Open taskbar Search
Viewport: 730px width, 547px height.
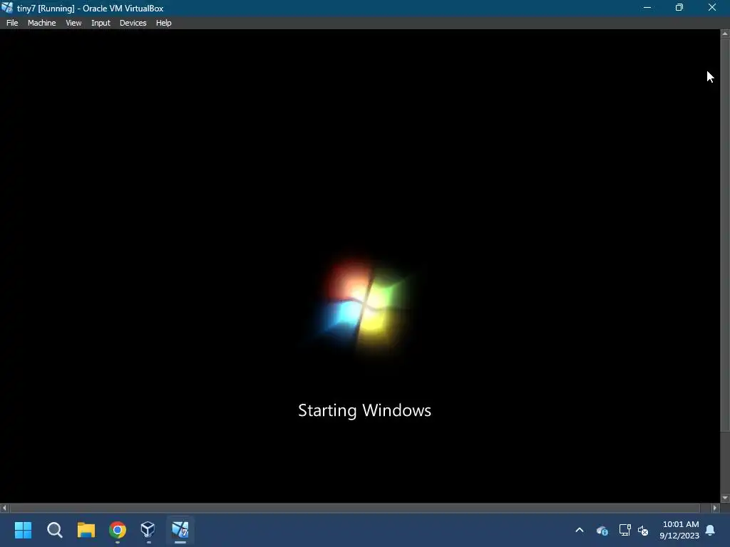tap(54, 530)
